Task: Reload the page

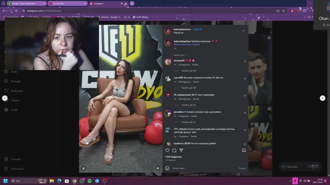Action: (16, 11)
